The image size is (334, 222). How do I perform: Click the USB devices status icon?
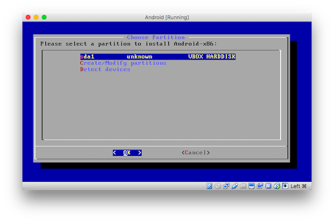click(234, 186)
